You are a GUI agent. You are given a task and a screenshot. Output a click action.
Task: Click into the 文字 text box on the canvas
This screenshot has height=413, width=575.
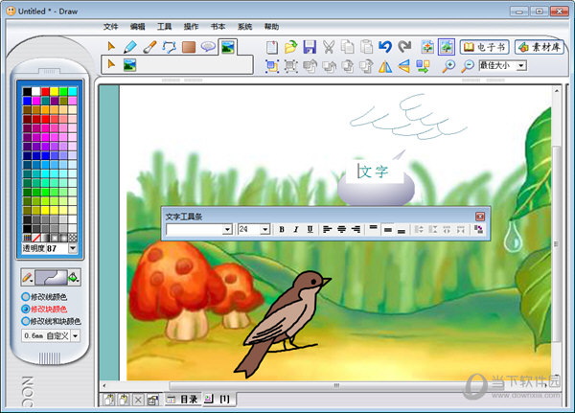(x=375, y=172)
